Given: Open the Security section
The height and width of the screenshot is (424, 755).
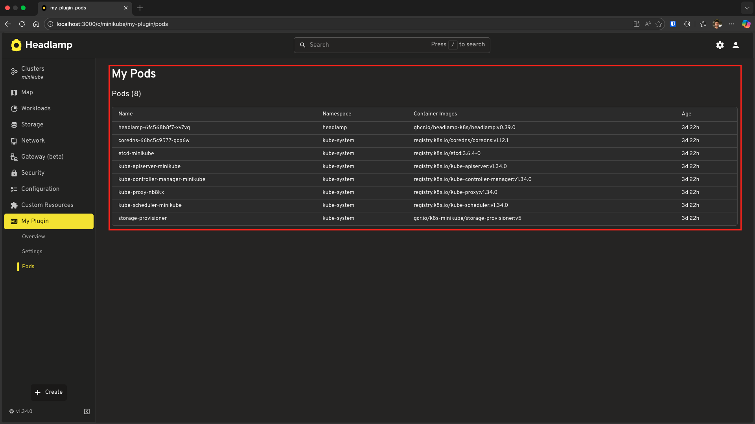Looking at the screenshot, I should pyautogui.click(x=33, y=173).
